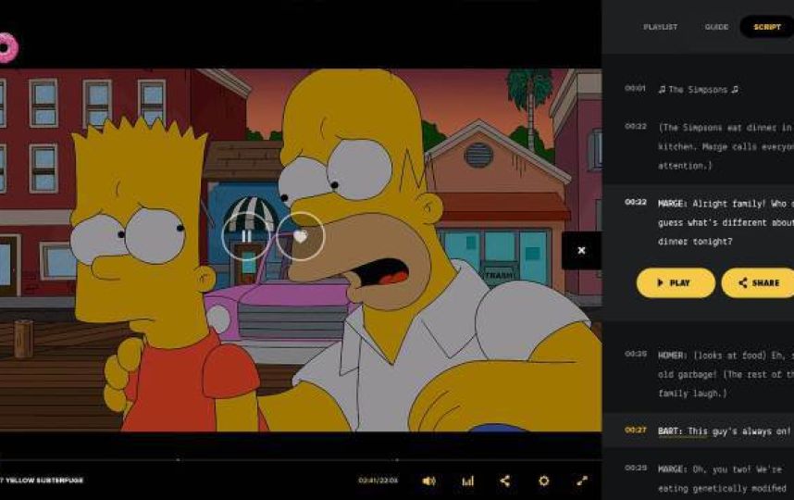Select Homer's script line at 00:25

(724, 373)
